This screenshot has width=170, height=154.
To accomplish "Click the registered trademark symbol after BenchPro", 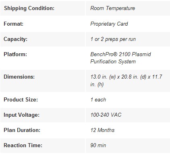I will [116, 54].
